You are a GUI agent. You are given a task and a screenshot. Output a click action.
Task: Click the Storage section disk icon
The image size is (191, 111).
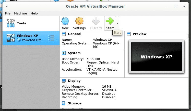coord(64,103)
